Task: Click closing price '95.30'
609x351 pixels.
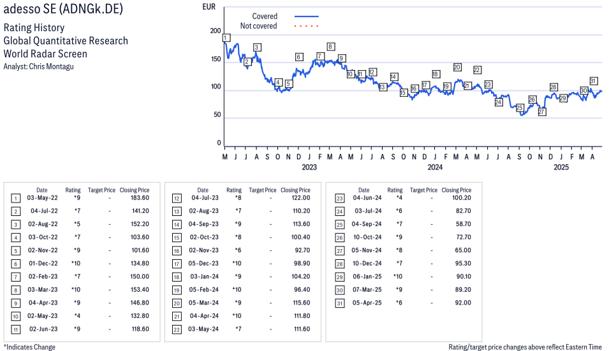Action: point(464,263)
